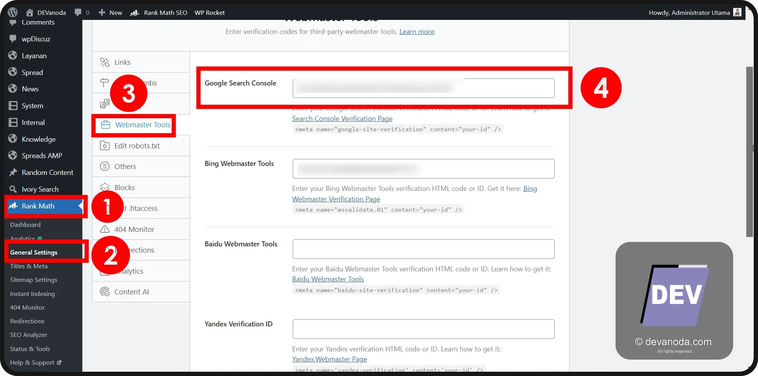Open the DEVanoda site home icon
Viewport: 758px width, 376px height.
tap(30, 12)
